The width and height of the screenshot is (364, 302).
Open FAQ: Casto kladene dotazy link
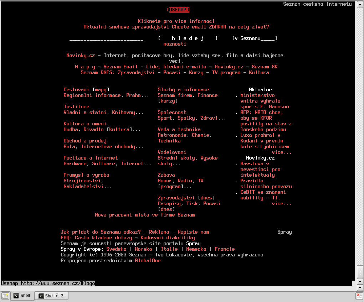(96, 238)
